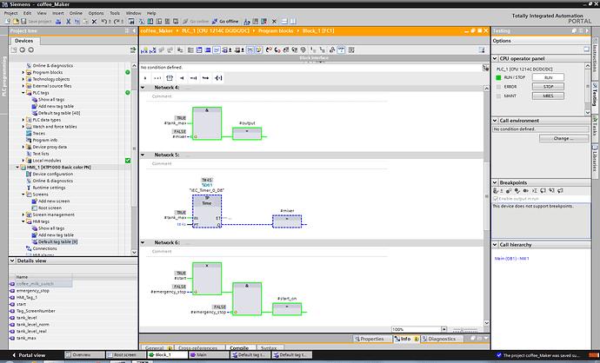Click the OR box (>=1) favorite instruction
The height and width of the screenshot is (363, 600).
(157, 78)
